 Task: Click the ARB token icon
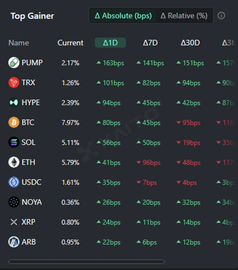14,242
